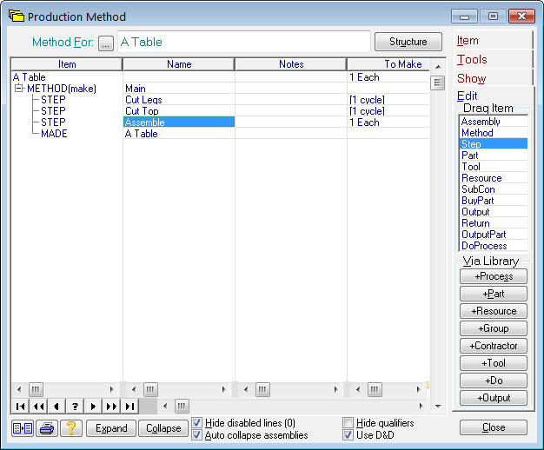Select Output in Drag Item list
The height and width of the screenshot is (450, 544).
coord(494,212)
